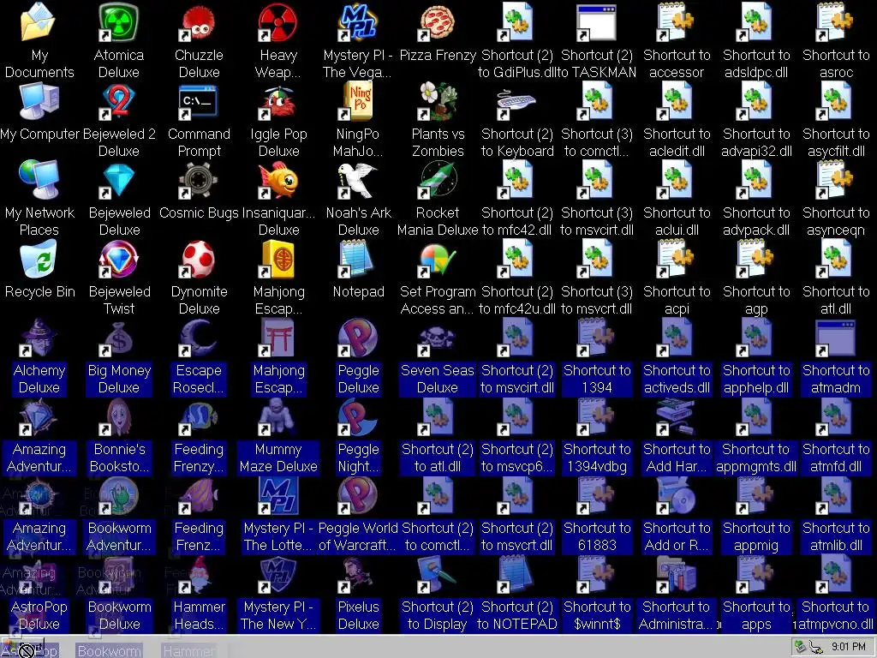
Task: Select Mystery PI - The Lotte... icon
Action: (278, 496)
